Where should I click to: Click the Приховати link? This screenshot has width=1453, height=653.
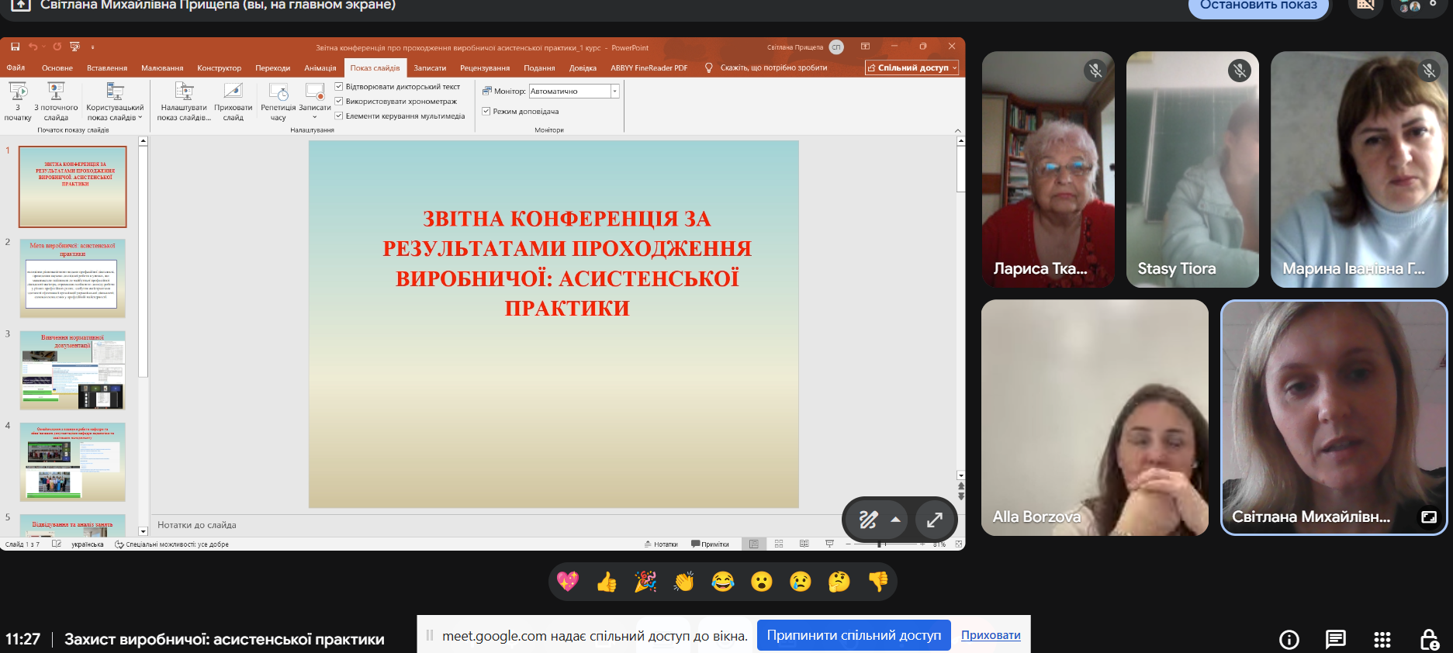(x=991, y=635)
